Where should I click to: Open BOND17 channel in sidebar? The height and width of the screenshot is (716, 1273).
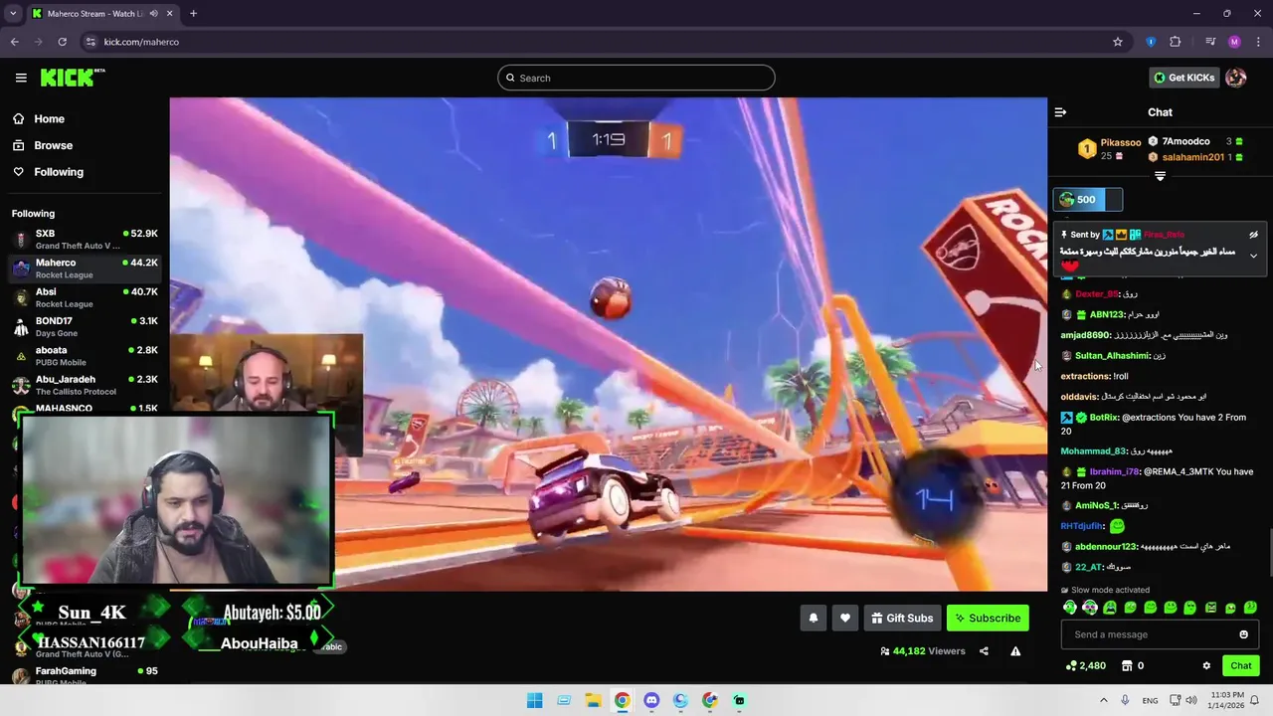click(85, 326)
